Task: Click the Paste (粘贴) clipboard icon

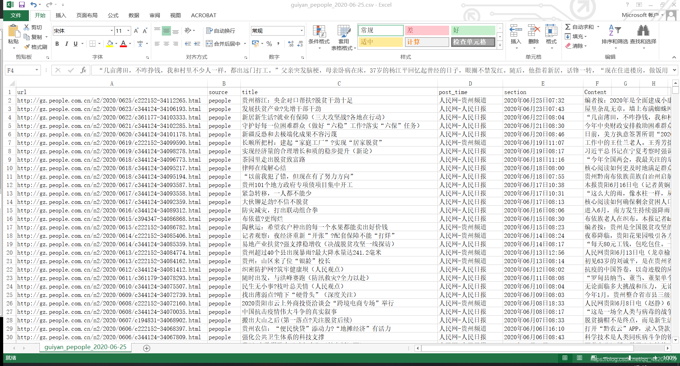Action: 14,31
